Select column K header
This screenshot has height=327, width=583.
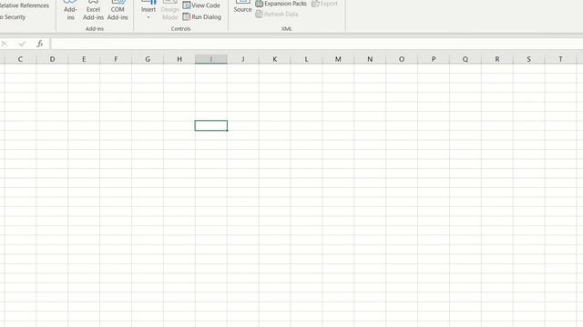(274, 59)
